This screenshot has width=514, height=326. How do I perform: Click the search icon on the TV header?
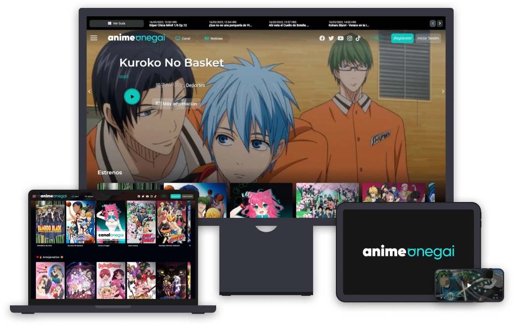click(376, 38)
